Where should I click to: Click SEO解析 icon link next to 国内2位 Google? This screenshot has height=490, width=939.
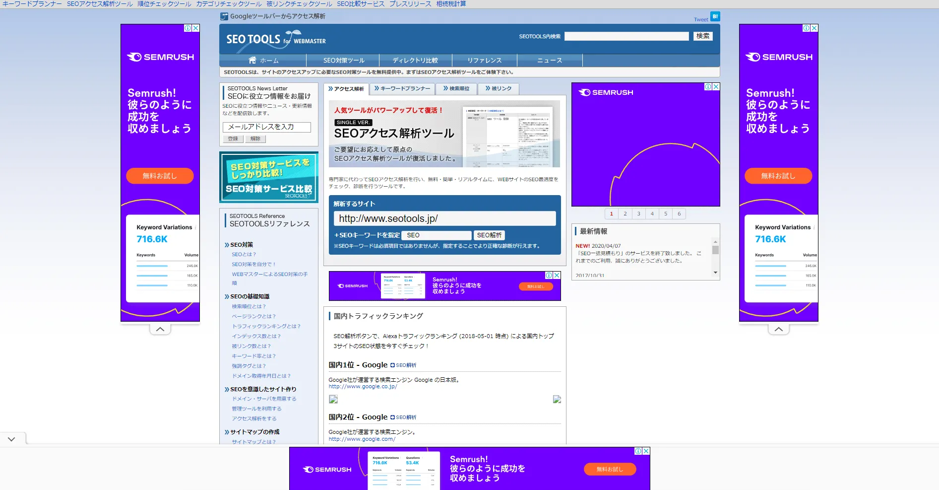click(403, 417)
